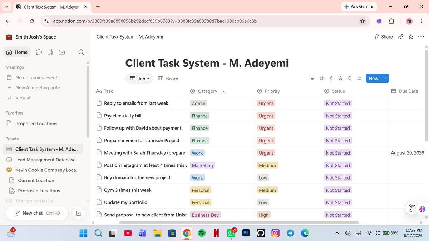Screen dimensions: 429x241
Task: Open the Inbox tray icon in sidebar
Action: (62, 52)
